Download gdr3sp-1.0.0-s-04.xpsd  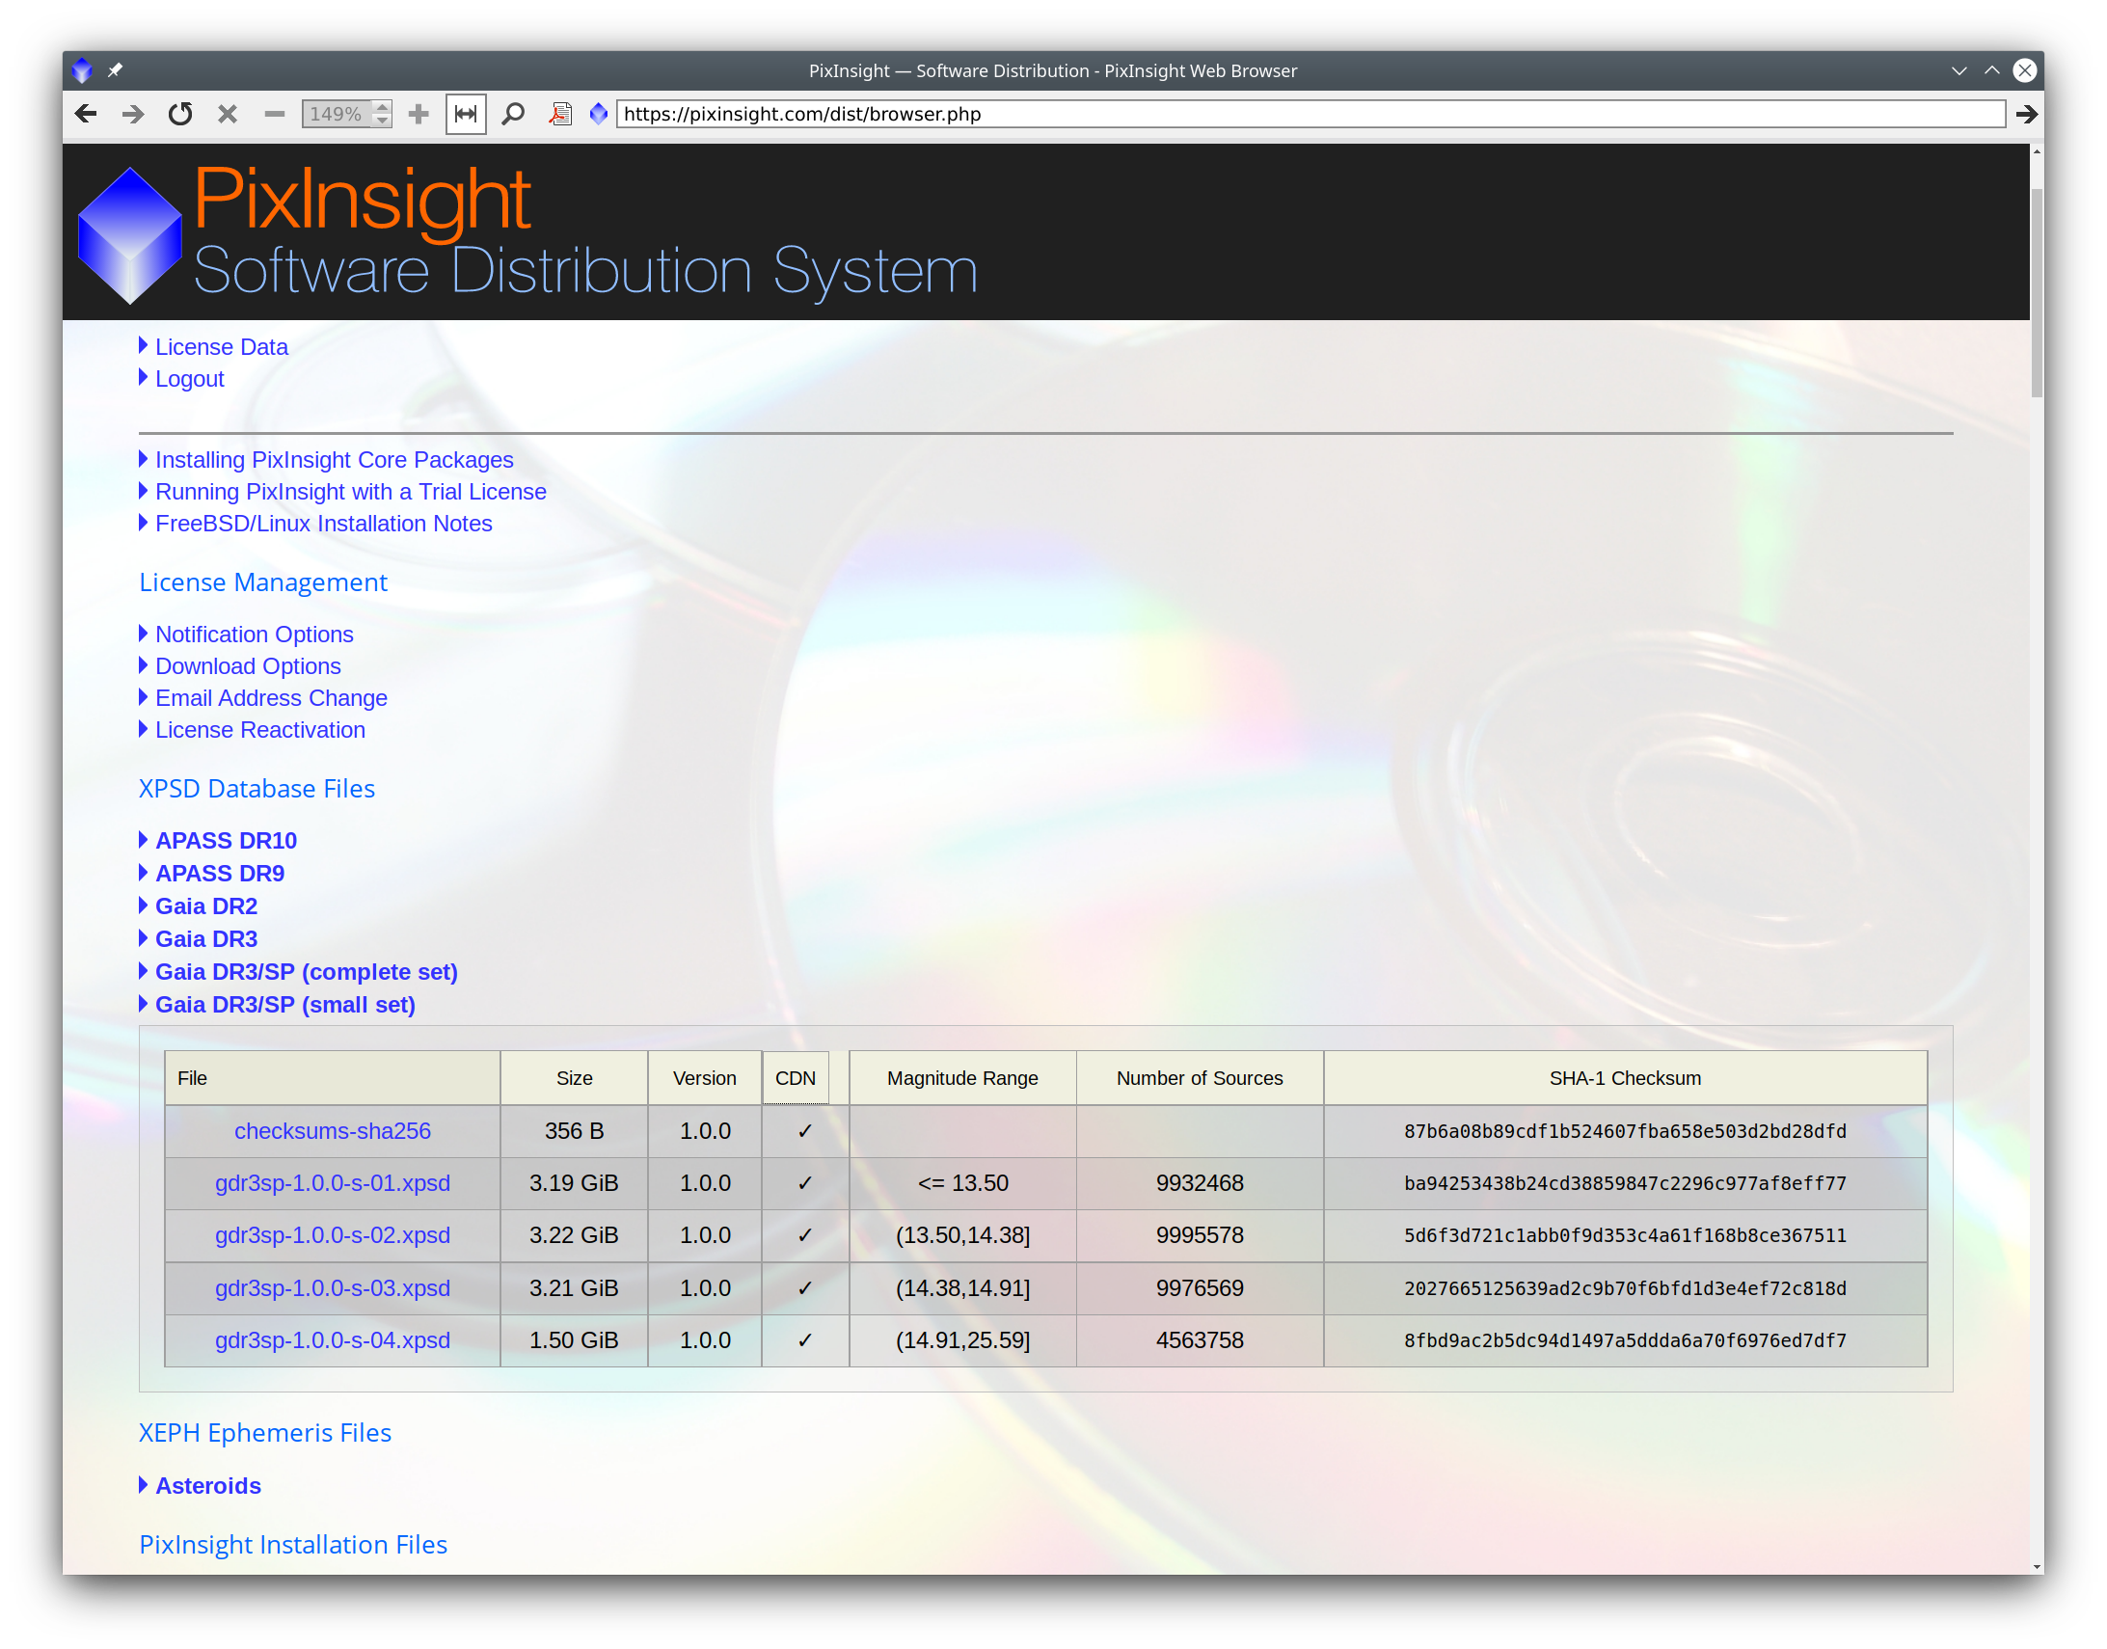point(332,1340)
